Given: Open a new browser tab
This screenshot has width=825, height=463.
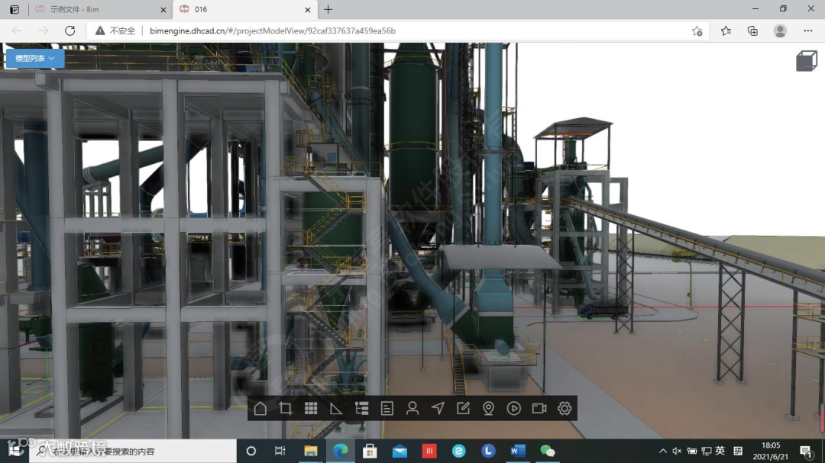Looking at the screenshot, I should coord(328,9).
